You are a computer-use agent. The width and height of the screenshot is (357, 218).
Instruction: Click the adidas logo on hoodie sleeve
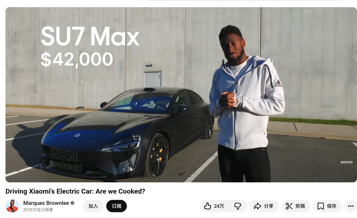coord(278,83)
